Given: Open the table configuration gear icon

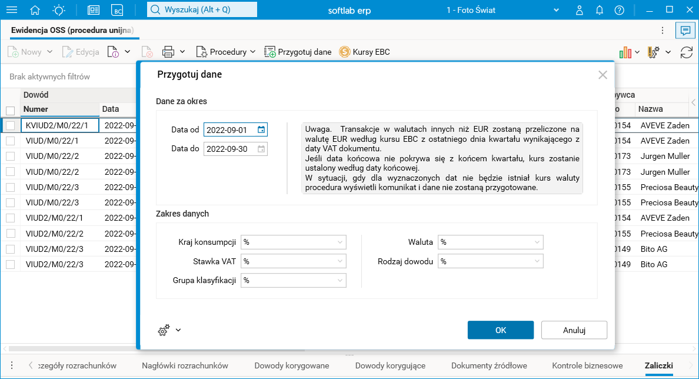Looking at the screenshot, I should click(x=654, y=52).
